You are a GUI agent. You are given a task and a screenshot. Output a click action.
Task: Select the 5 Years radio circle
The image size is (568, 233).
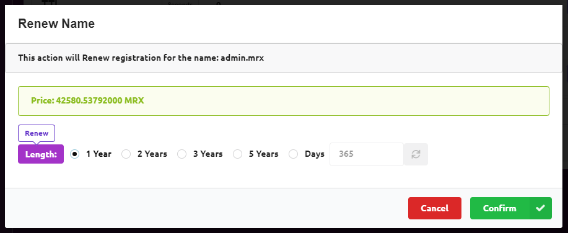tap(238, 154)
